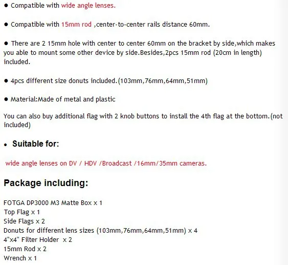This screenshot has height=265, width=288.
Task: Click the bullet before 'Compatible with wide angle'
Action: pos(6,6)
